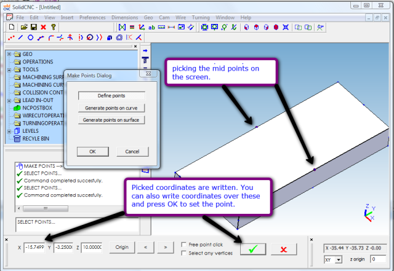Open the Turning menu
This screenshot has width=394, height=271.
click(x=201, y=17)
